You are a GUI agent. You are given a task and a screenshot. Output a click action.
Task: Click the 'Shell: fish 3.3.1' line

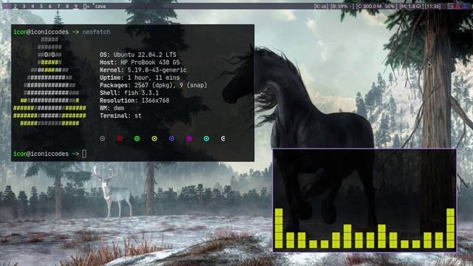tap(129, 93)
